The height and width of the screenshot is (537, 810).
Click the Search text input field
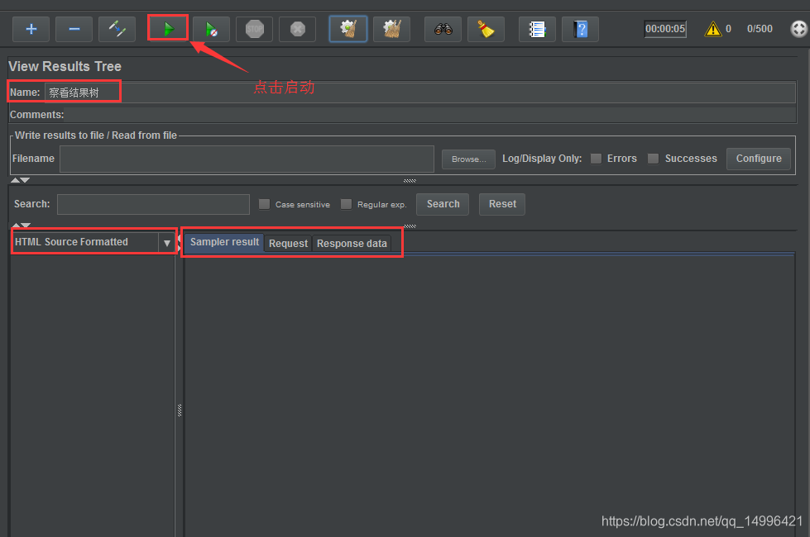point(153,204)
